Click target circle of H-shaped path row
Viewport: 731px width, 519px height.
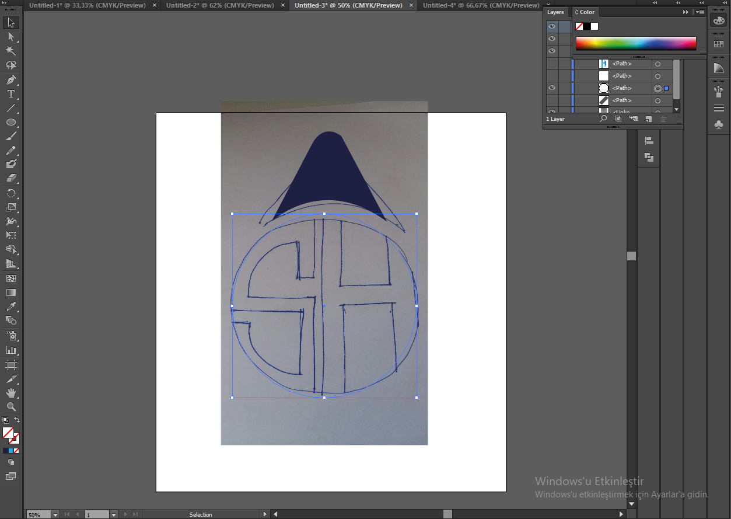(657, 64)
